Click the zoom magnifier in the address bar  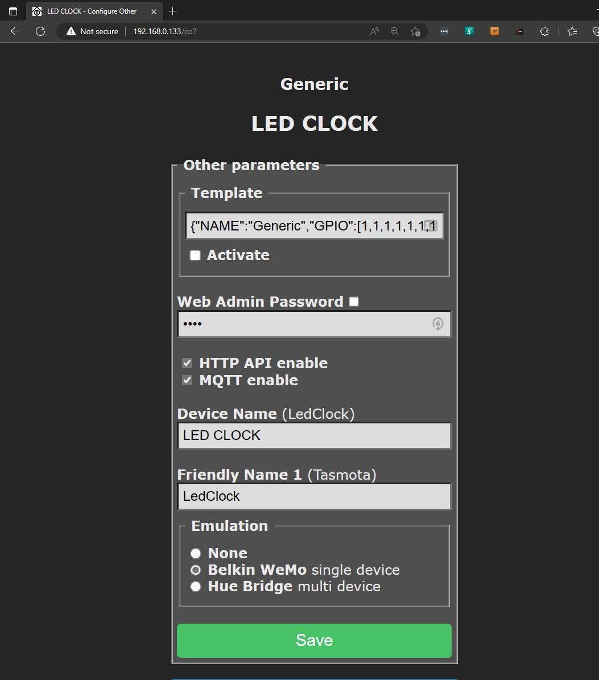click(394, 31)
